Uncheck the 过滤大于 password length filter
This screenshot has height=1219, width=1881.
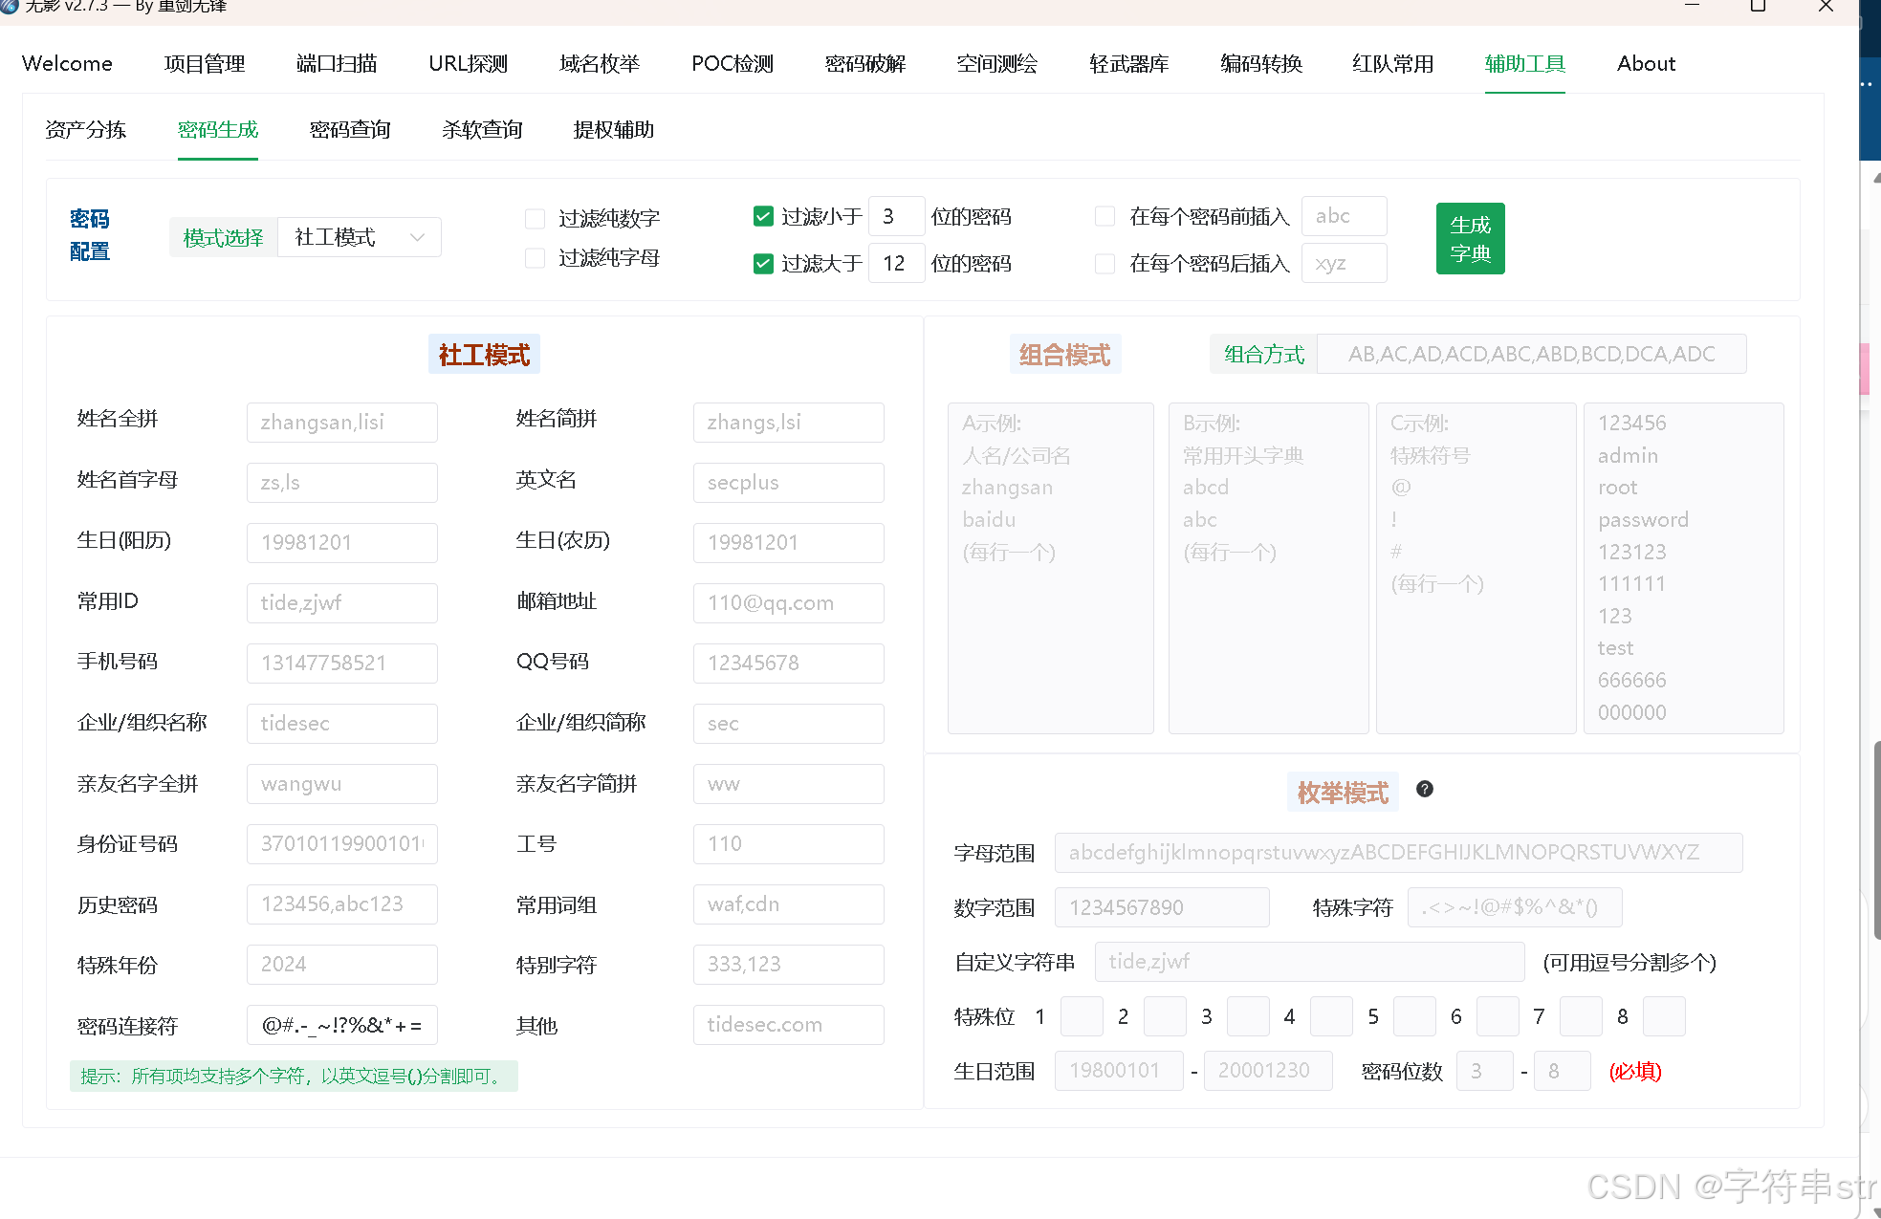(x=763, y=264)
